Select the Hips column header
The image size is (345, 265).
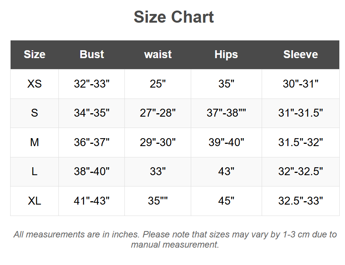click(226, 54)
